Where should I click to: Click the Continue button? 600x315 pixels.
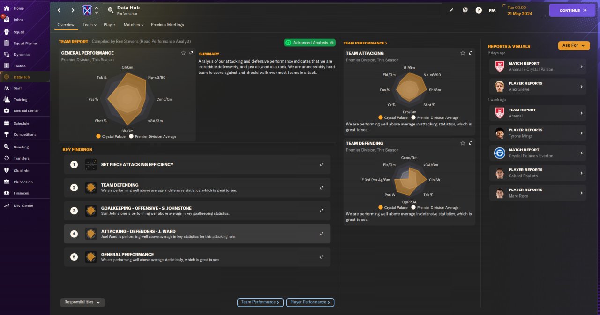(572, 10)
